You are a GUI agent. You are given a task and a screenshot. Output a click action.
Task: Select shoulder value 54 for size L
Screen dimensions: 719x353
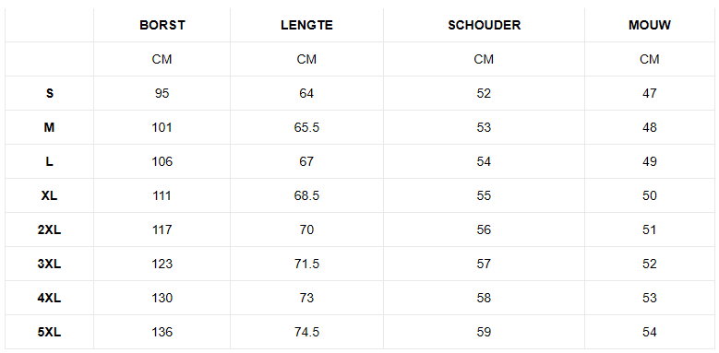484,161
